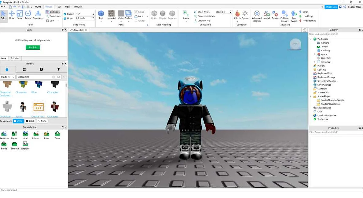Open the VIEW ribbon tab
The height and width of the screenshot is (198, 363).
point(68,7)
